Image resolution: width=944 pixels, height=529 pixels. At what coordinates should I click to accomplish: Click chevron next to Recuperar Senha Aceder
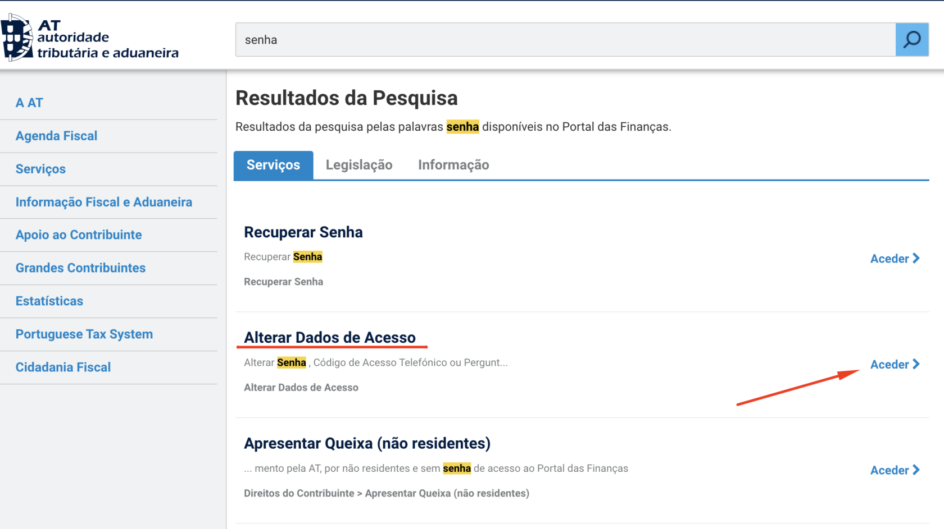pyautogui.click(x=916, y=258)
